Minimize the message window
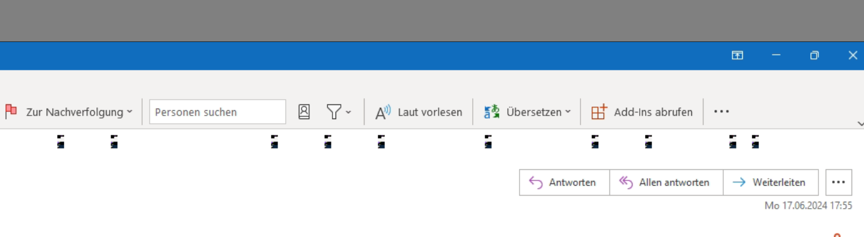This screenshot has width=864, height=237. [x=776, y=55]
